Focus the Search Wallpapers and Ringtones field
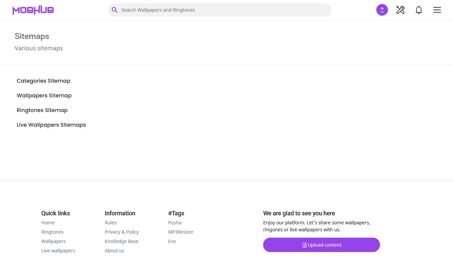Image resolution: width=453 pixels, height=256 pixels. pos(223,10)
